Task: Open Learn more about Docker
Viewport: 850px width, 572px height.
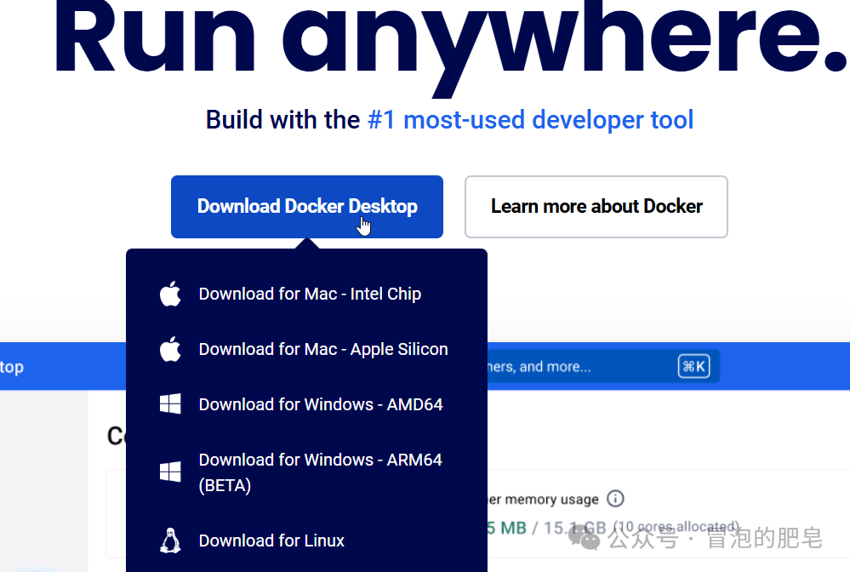Action: tap(596, 207)
